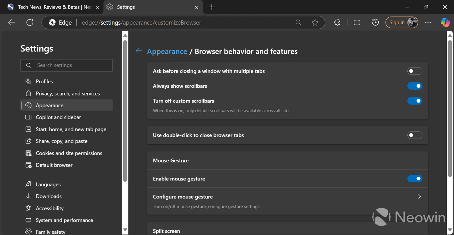
Task: Open Settings and more three-dots menu
Action: point(428,22)
